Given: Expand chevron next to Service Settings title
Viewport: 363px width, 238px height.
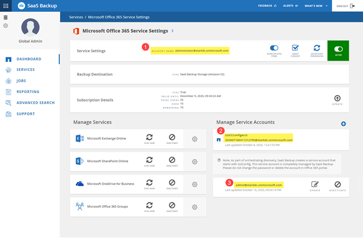Looking at the screenshot, I should (173, 31).
